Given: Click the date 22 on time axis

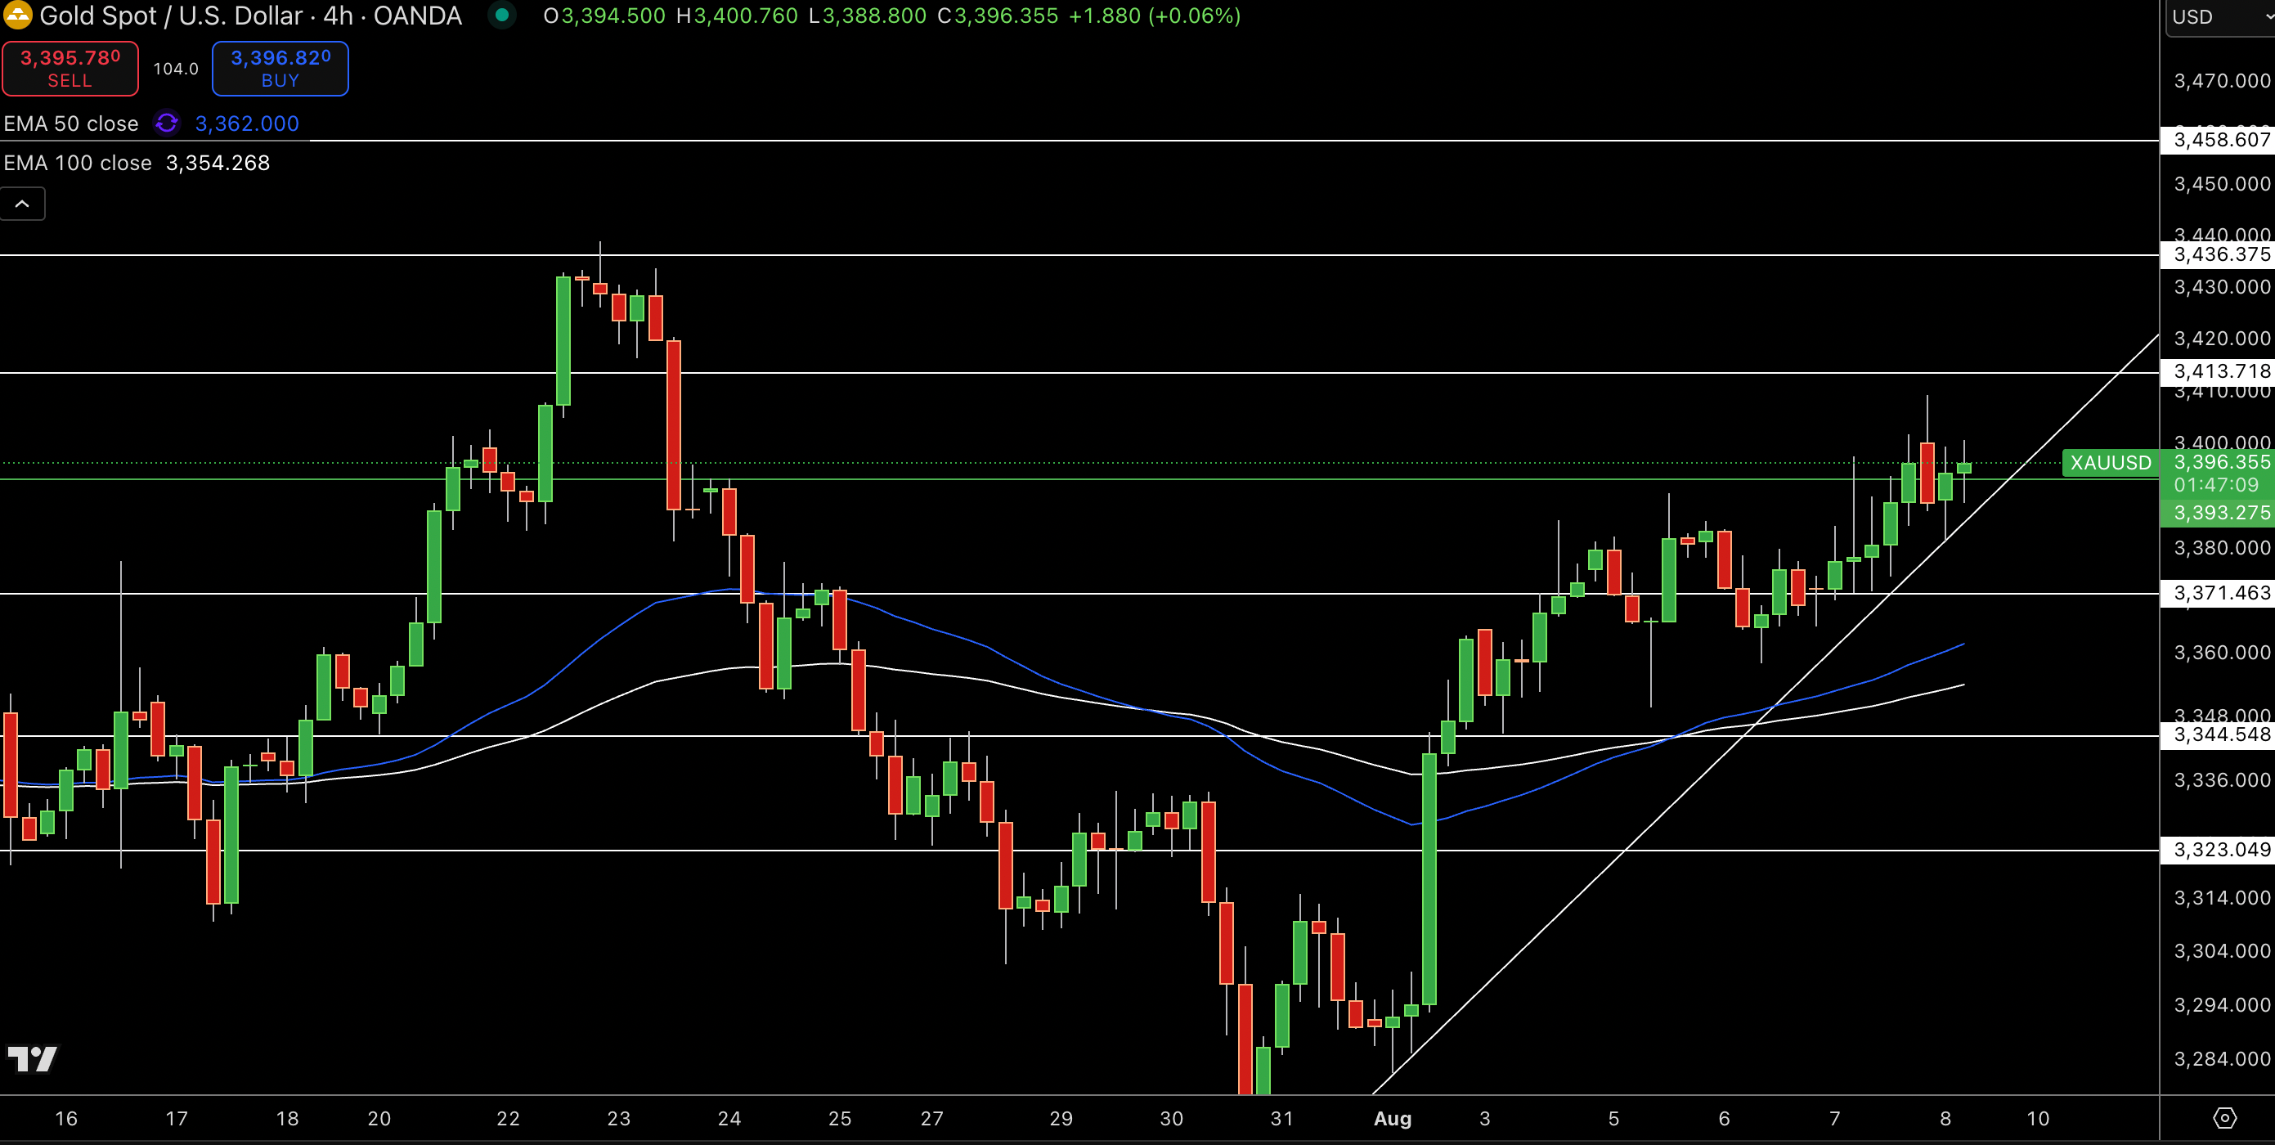Looking at the screenshot, I should [508, 1119].
